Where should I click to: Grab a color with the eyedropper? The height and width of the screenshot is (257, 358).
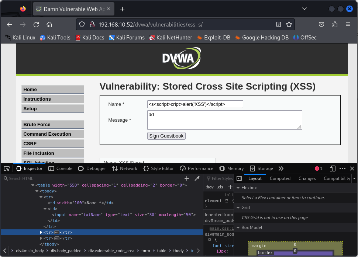pyautogui.click(x=197, y=178)
